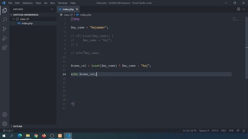Open Run and Debug view
Viewport: 248px width, 139px height.
tap(5, 38)
